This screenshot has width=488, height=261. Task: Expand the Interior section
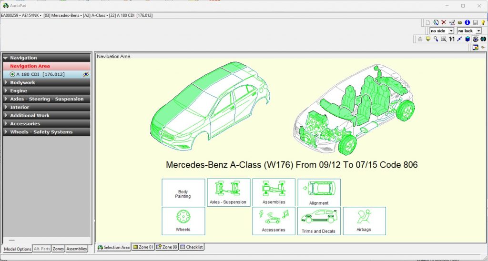(x=47, y=107)
